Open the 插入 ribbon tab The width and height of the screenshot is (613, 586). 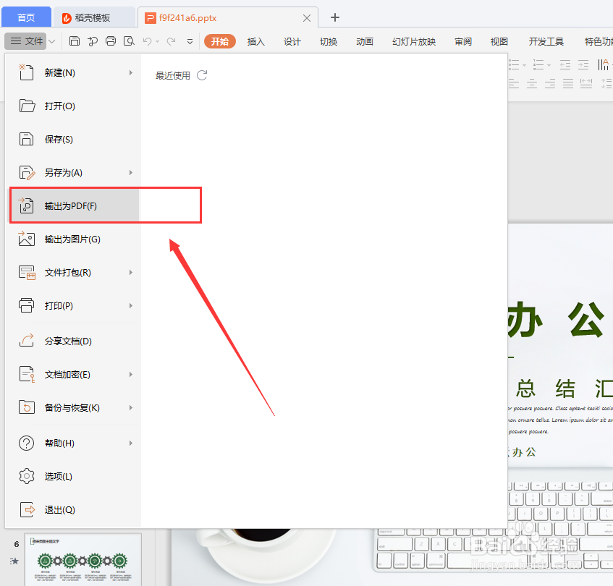[x=255, y=41]
